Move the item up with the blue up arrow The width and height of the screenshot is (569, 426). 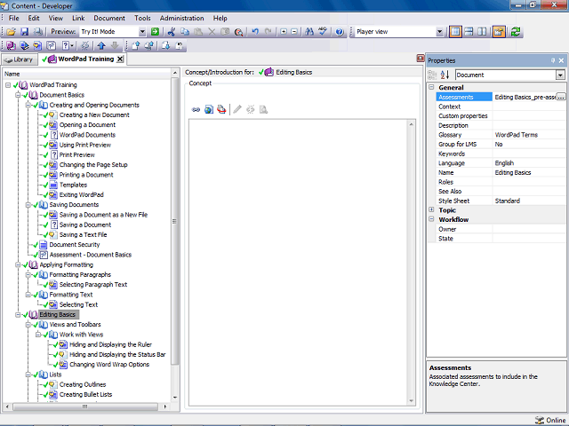(101, 45)
